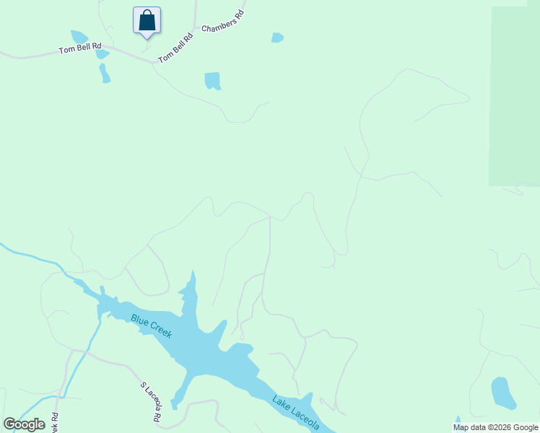Click the left Tom Bell Rd label
This screenshot has height=433, width=540.
click(x=80, y=48)
